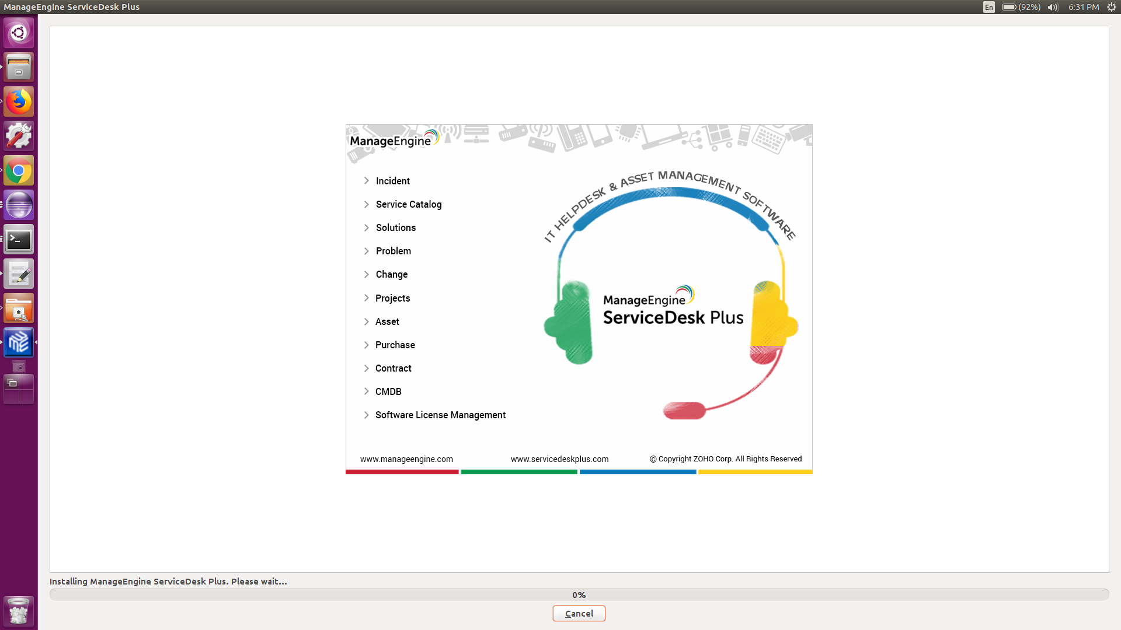Click the installation progress bar at 0%
Viewport: 1121px width, 630px height.
coord(579,595)
